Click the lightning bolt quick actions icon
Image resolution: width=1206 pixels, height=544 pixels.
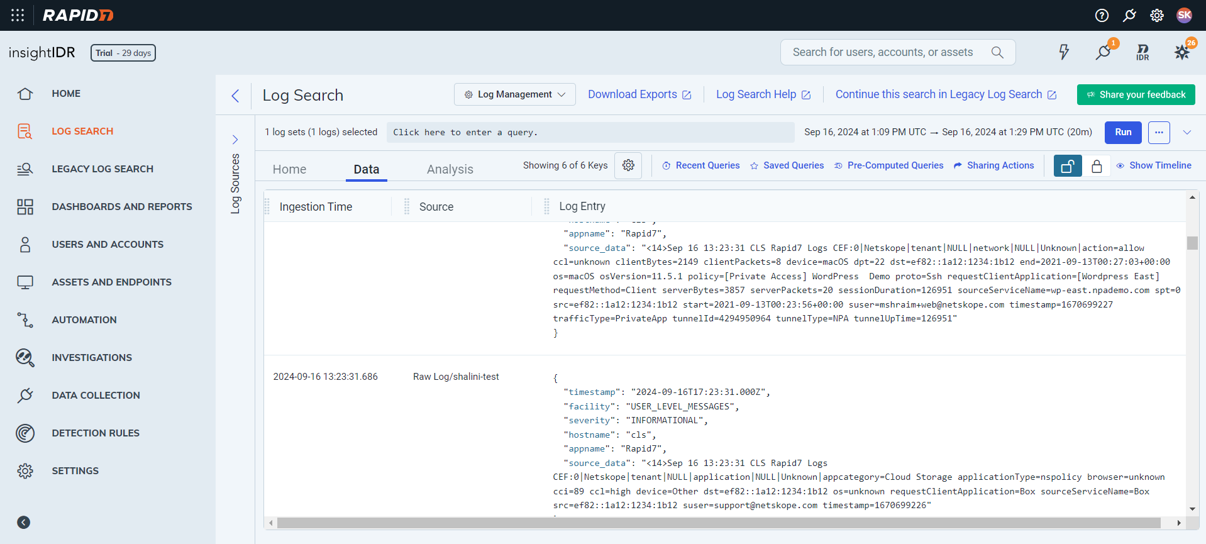(1064, 52)
